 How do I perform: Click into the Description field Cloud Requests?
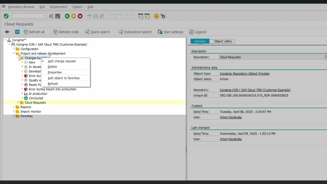[x=272, y=57]
